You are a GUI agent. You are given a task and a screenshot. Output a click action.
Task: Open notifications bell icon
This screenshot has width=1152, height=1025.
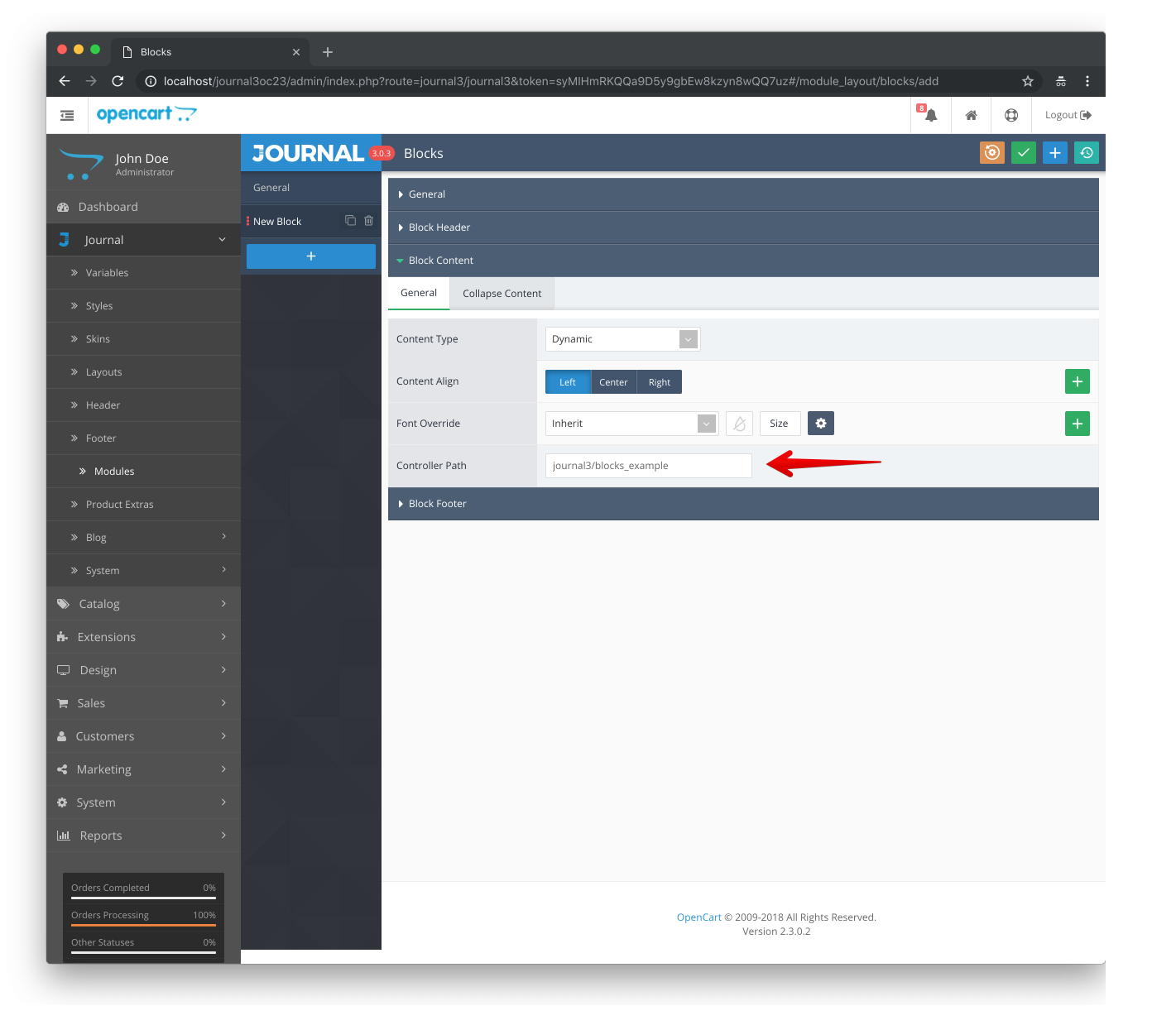pos(930,115)
